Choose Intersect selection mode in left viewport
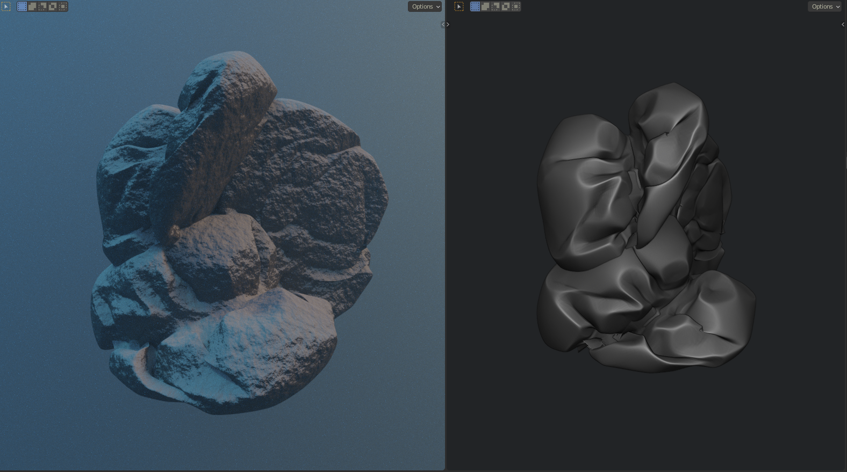 (x=63, y=6)
